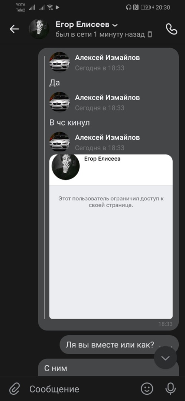Expand dropdown arrow next to Егор Елисеев
The width and height of the screenshot is (185, 401).
[115, 25]
